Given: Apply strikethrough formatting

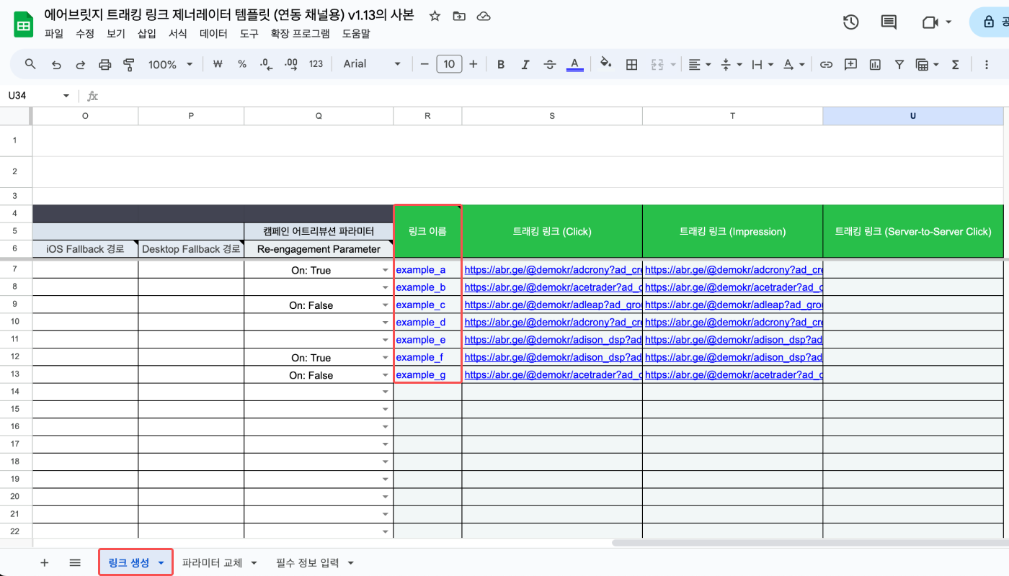Looking at the screenshot, I should coord(550,64).
